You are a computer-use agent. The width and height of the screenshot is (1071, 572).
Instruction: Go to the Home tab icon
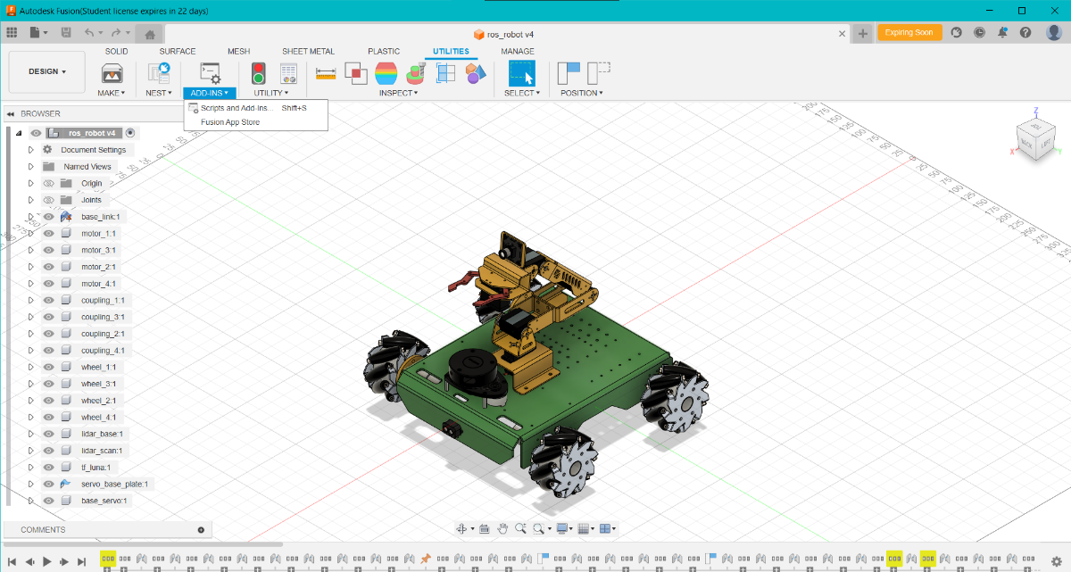click(x=150, y=34)
